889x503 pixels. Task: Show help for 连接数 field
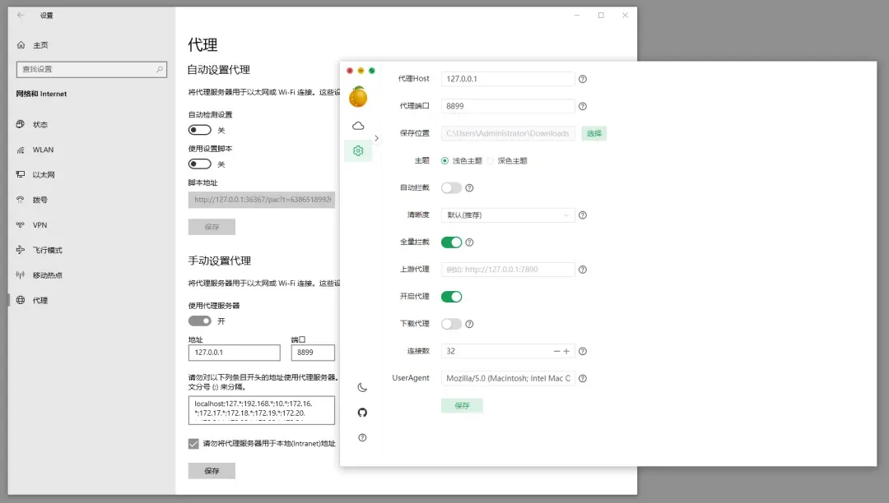point(582,352)
